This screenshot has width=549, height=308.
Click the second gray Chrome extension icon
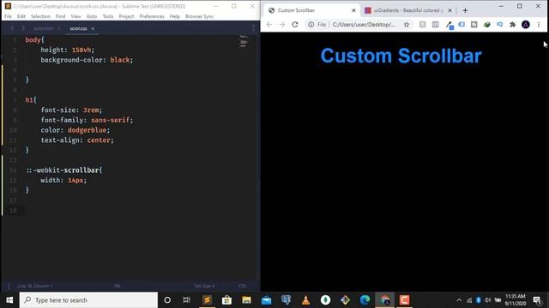435,25
